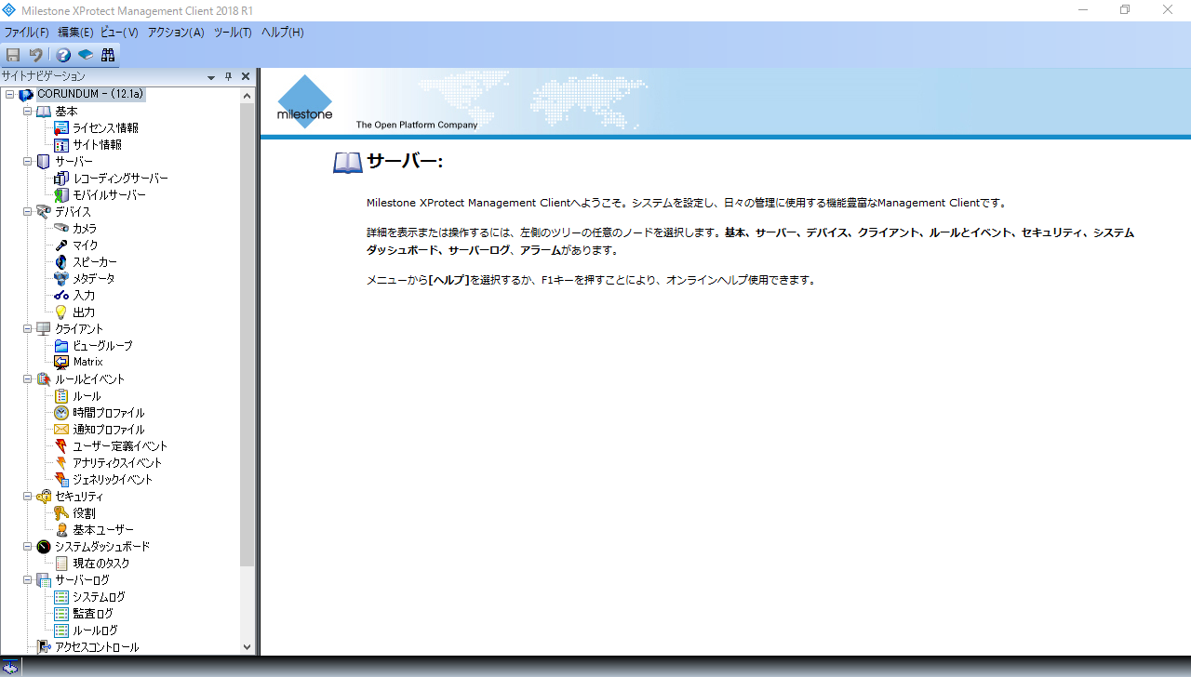Collapse the CORUNDUM root node
This screenshot has height=677, width=1191.
click(x=9, y=95)
